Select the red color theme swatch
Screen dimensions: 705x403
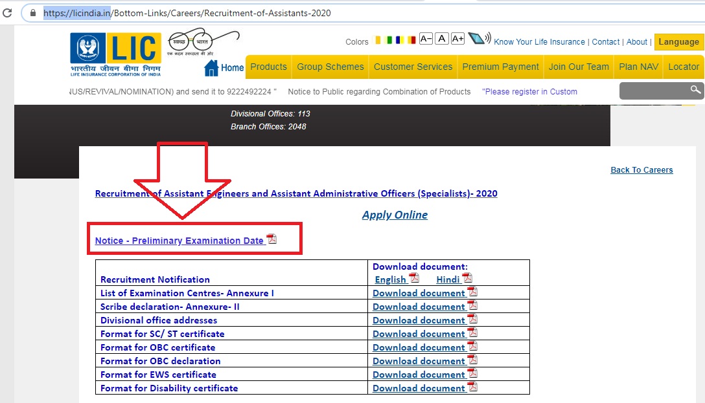tap(411, 40)
